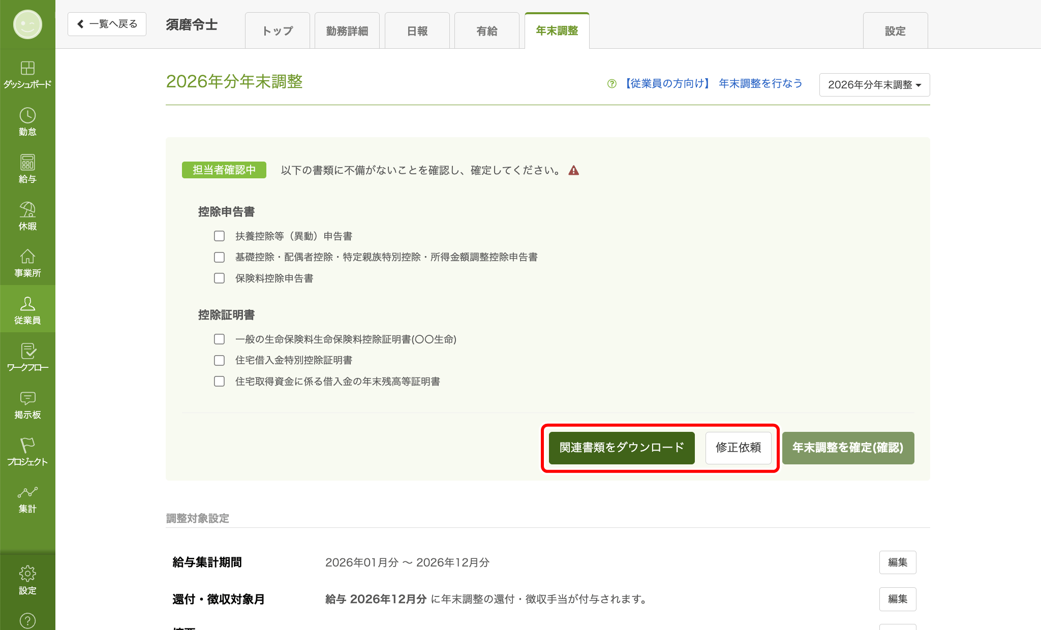Click the red warning triangle icon

click(x=574, y=170)
